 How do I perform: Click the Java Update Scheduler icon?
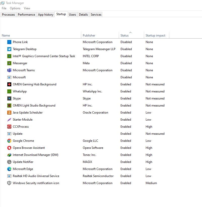pos(9,113)
